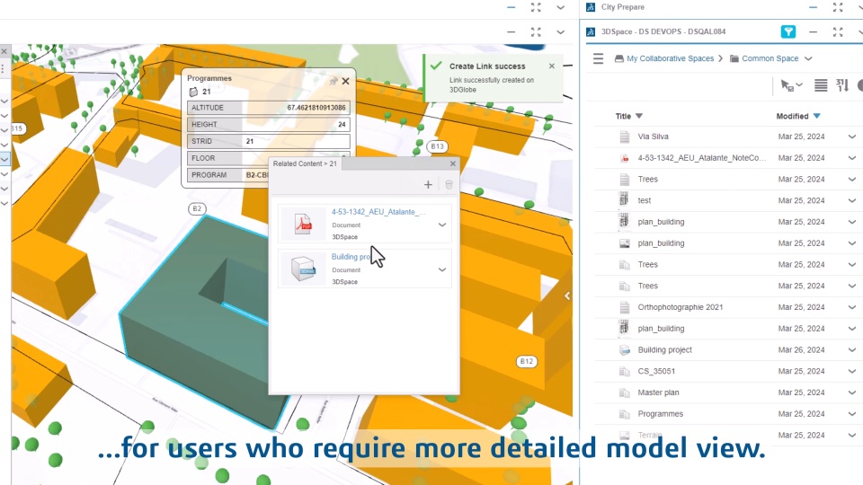Screen dimensions: 863x485
Task: Expand the Common Space breadcrumb dropdown
Action: click(x=808, y=58)
